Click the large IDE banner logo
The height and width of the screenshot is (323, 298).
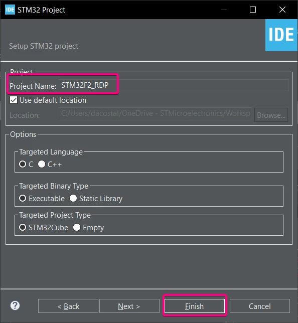pos(281,35)
